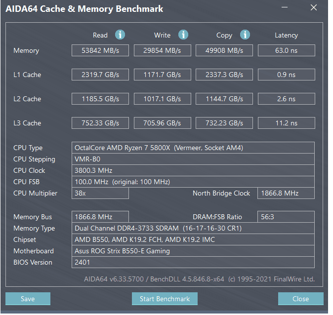Click the BIOS Version label

tap(33, 262)
